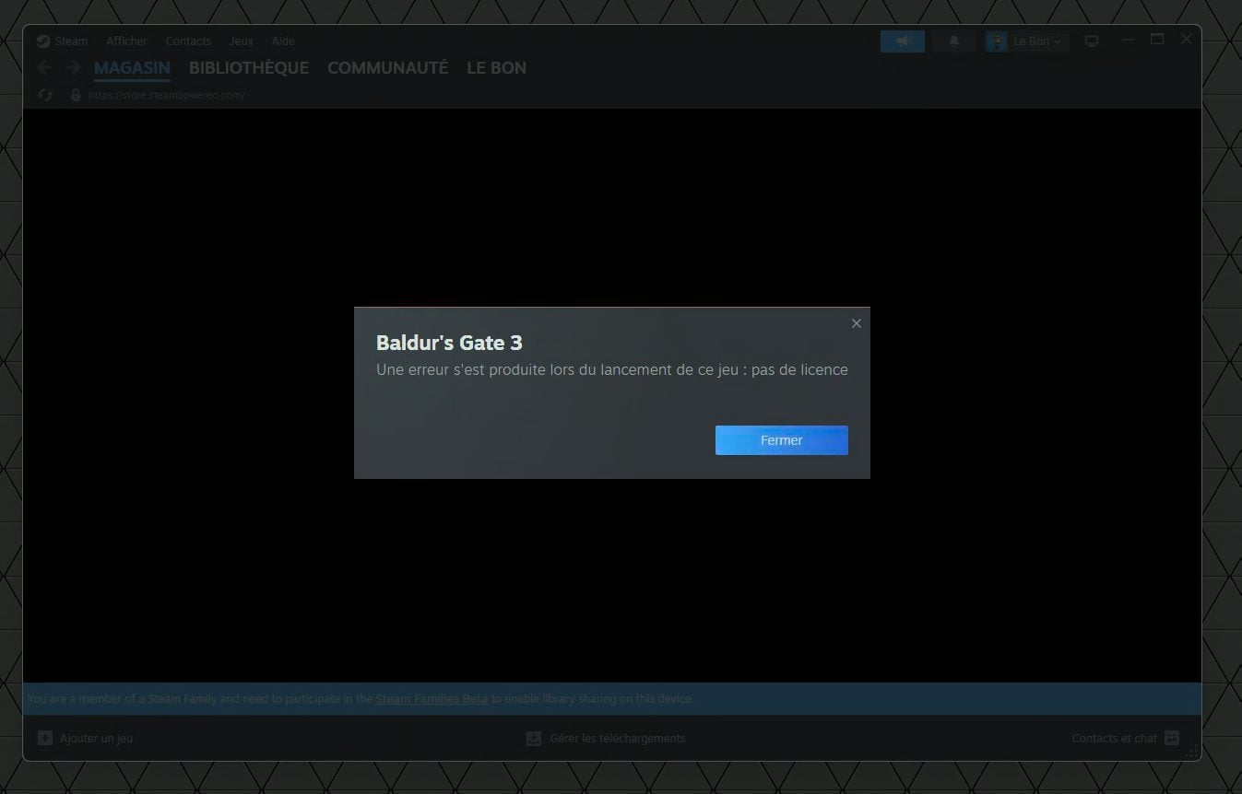
Task: Reload the store page
Action: (45, 95)
